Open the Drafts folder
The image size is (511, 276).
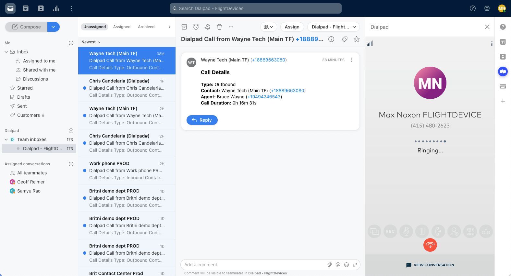(x=39, y=97)
